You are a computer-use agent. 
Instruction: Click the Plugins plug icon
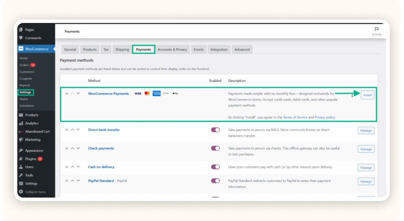point(21,159)
